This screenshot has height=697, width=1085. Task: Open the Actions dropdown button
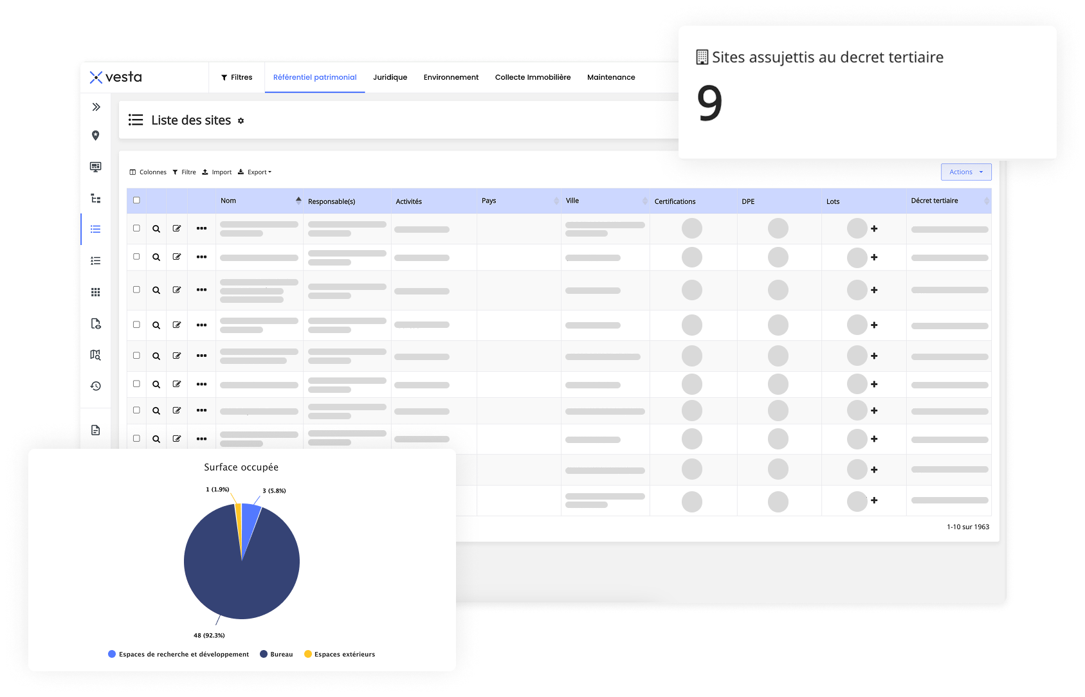(965, 172)
